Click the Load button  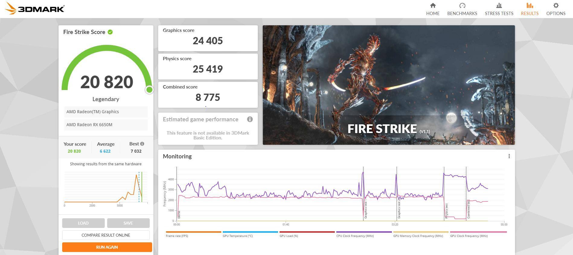coord(83,223)
